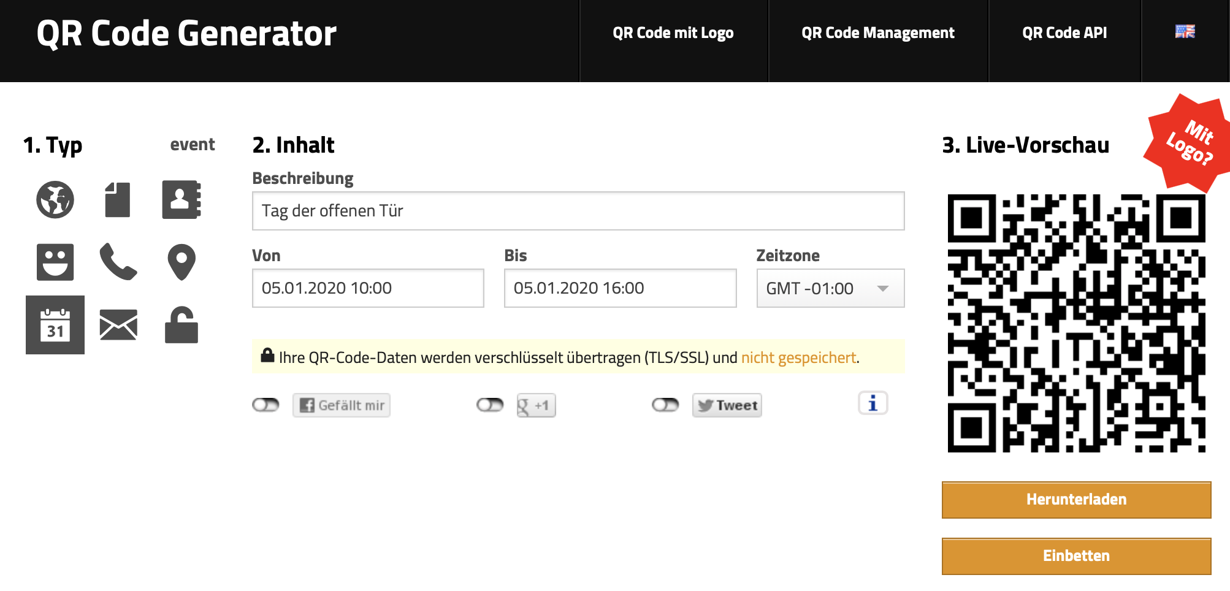
Task: Click the Herunterladen download button
Action: [1075, 499]
